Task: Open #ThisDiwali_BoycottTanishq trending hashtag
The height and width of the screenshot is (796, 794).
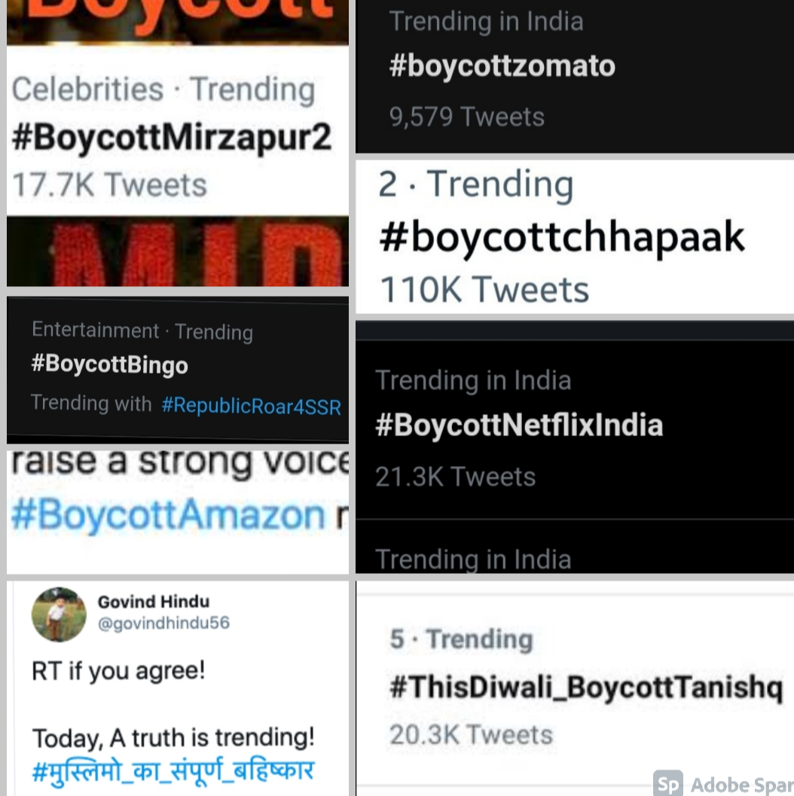Action: pos(586,688)
